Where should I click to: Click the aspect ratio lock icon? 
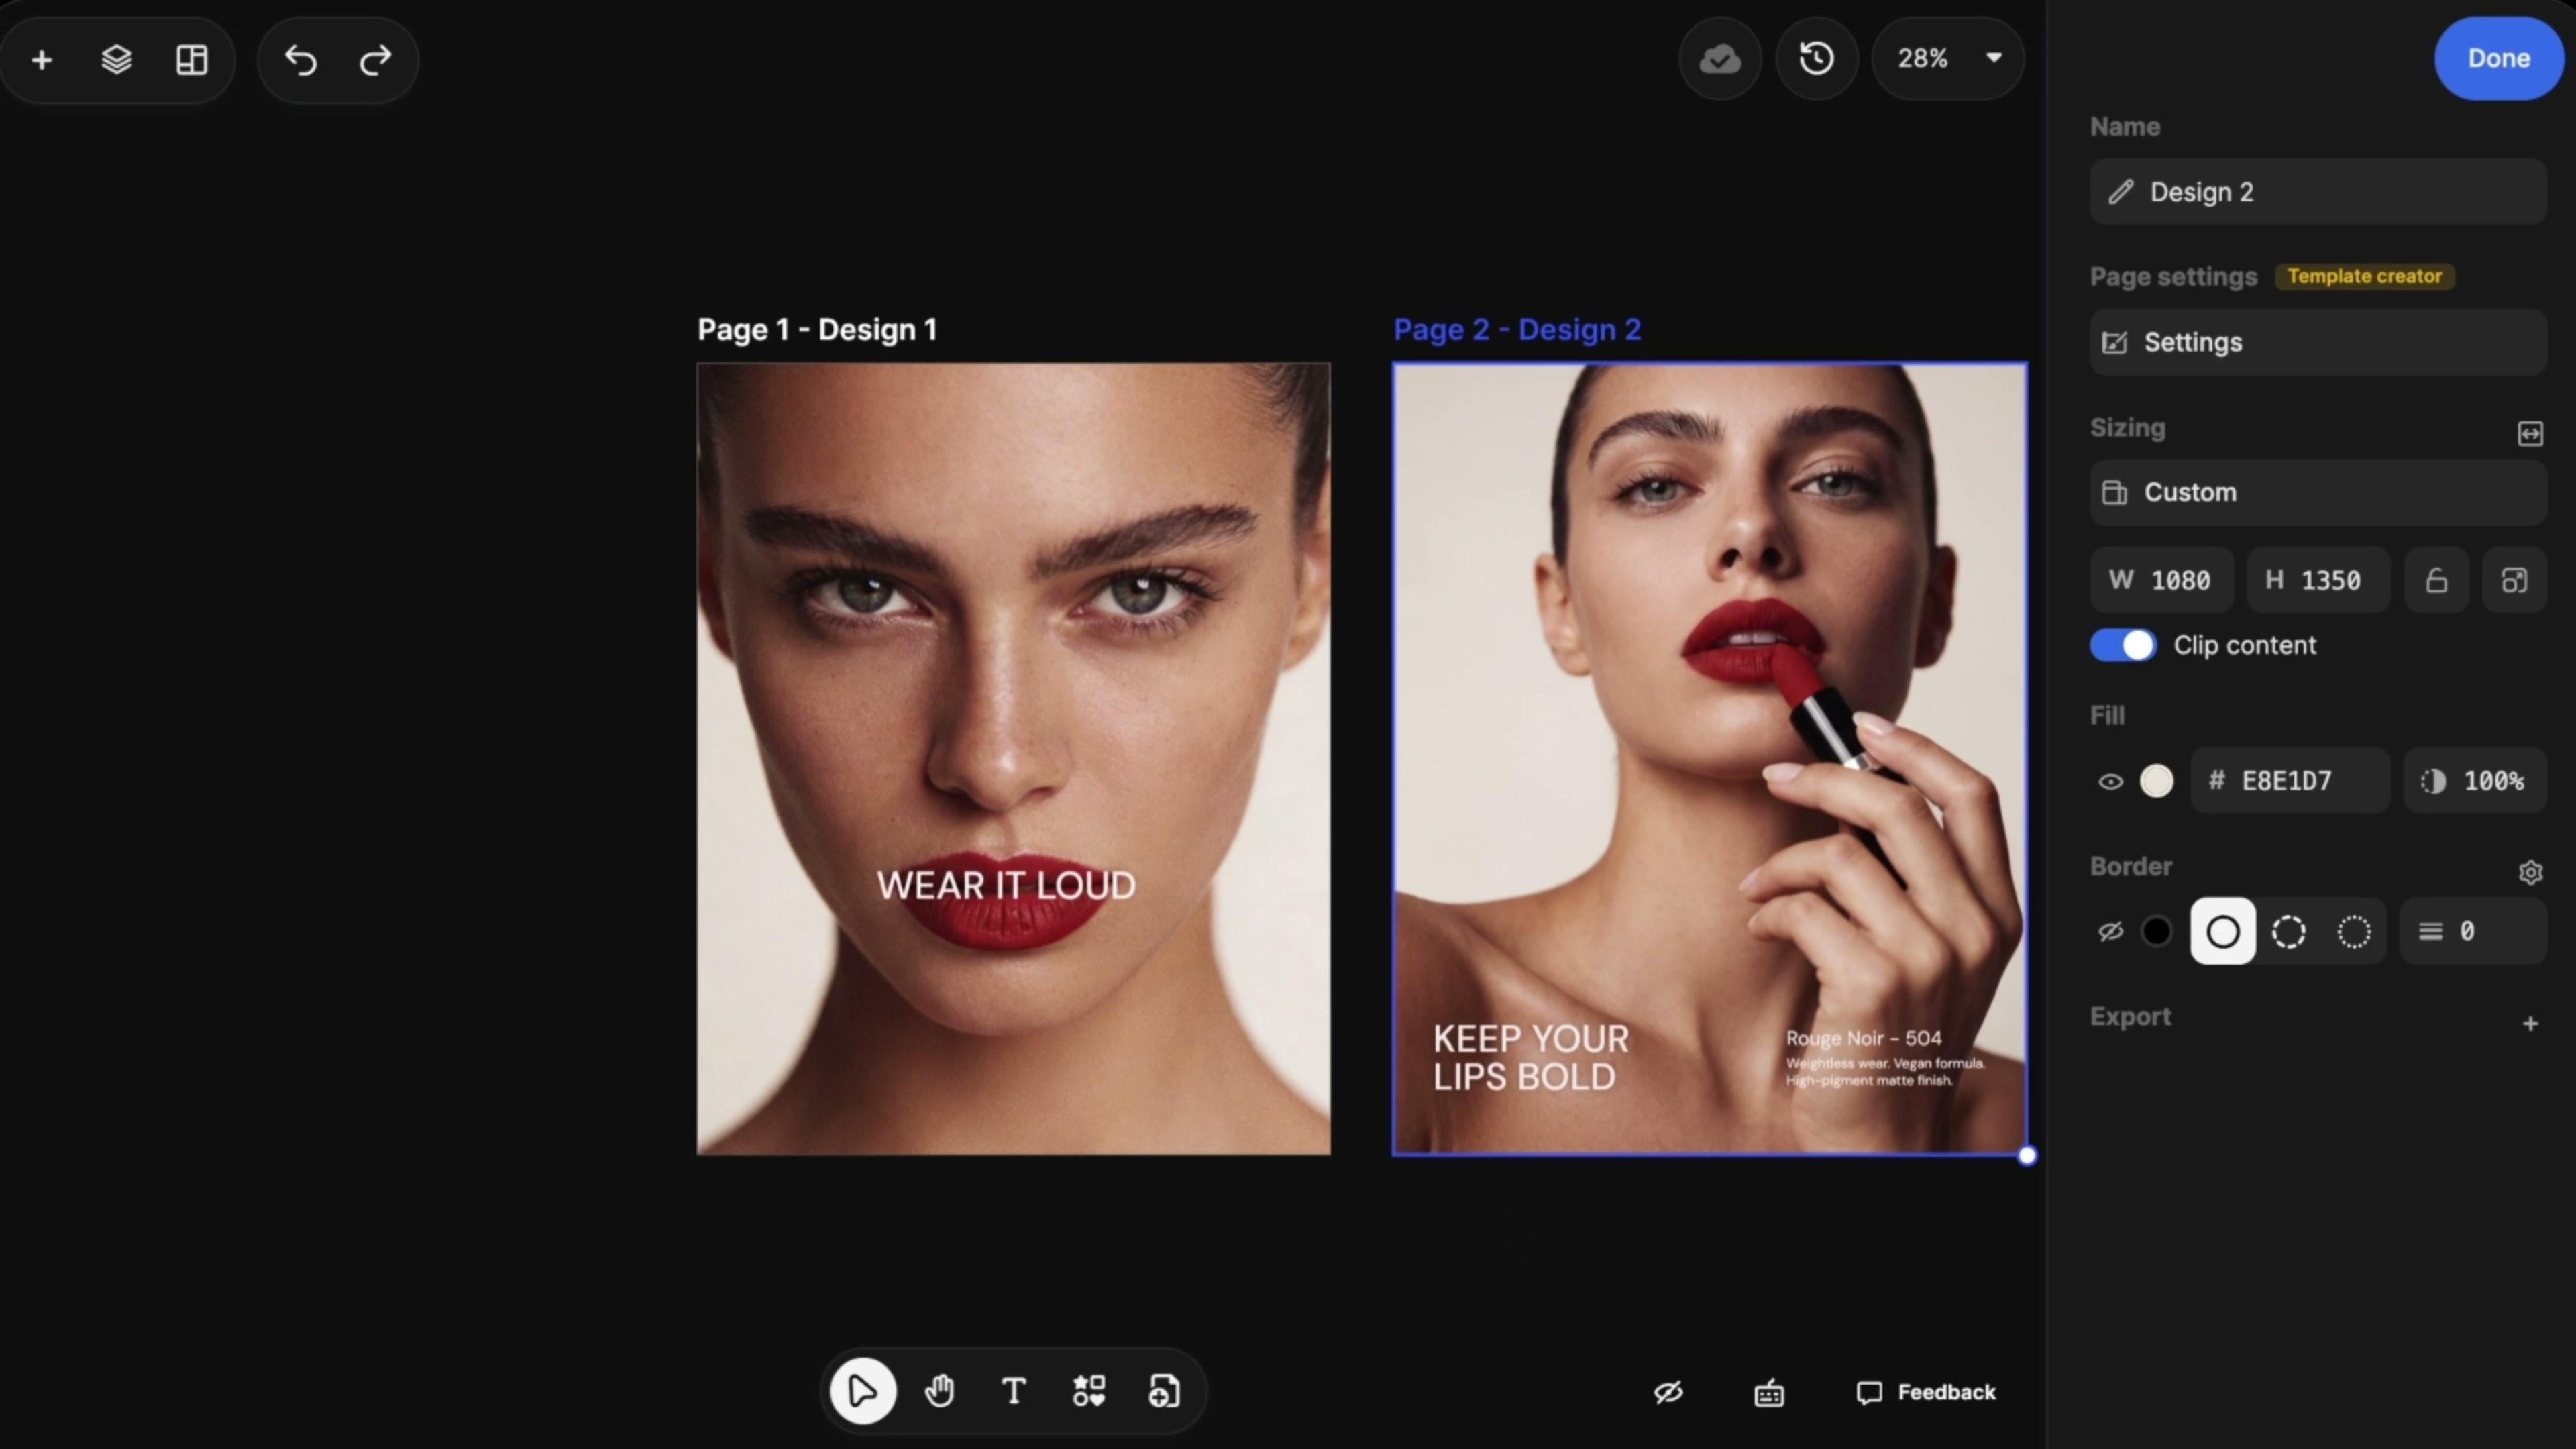tap(2437, 580)
